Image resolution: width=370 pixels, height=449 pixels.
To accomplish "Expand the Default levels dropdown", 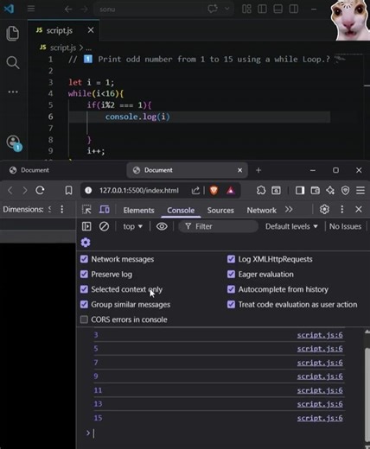I will 291,226.
